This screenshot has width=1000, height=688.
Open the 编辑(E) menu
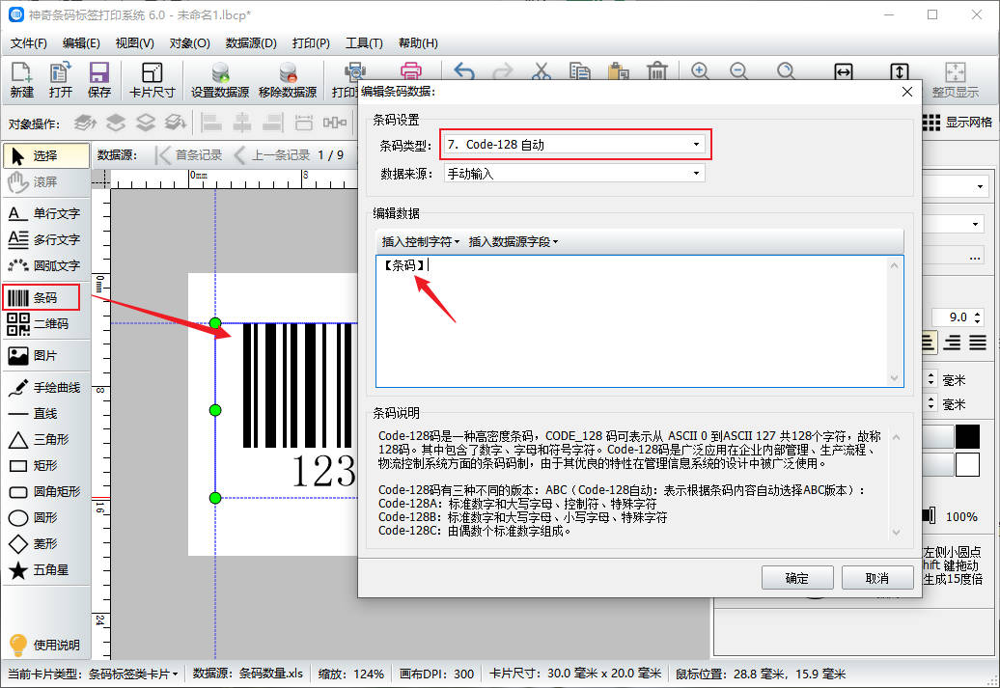tap(81, 43)
